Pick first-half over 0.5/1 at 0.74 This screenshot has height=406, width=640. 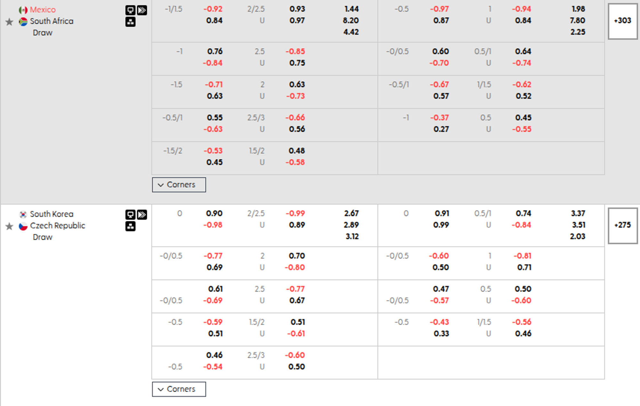click(x=523, y=213)
